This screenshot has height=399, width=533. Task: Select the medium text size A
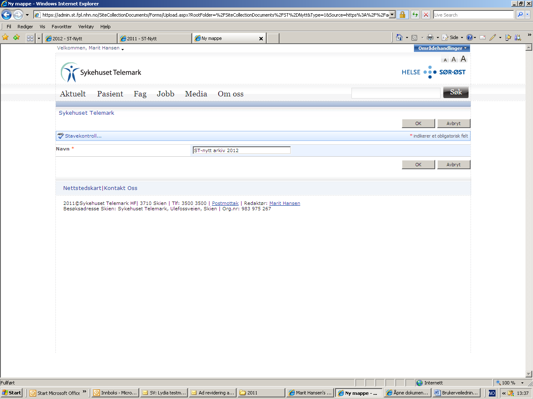tap(454, 59)
